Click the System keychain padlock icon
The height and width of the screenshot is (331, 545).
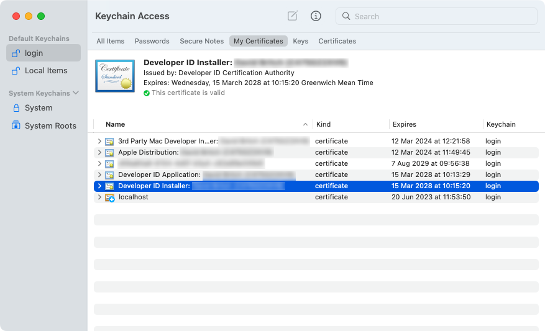tap(16, 107)
